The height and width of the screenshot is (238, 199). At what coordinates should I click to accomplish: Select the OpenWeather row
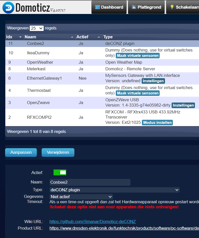click(102, 62)
